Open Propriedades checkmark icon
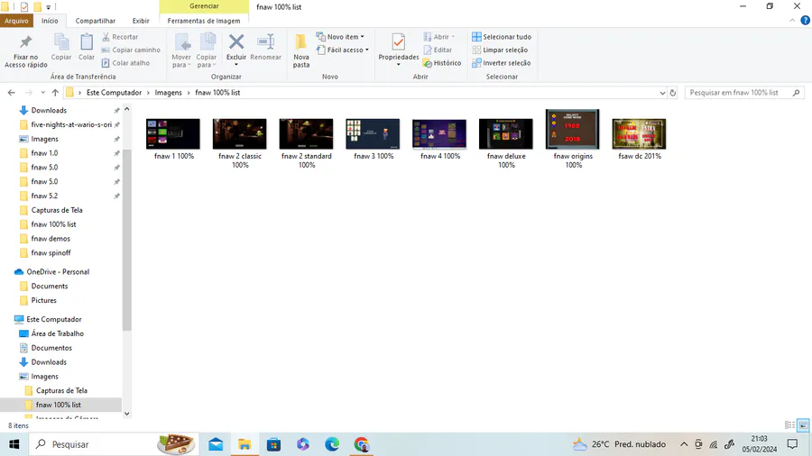The image size is (812, 456). click(398, 43)
